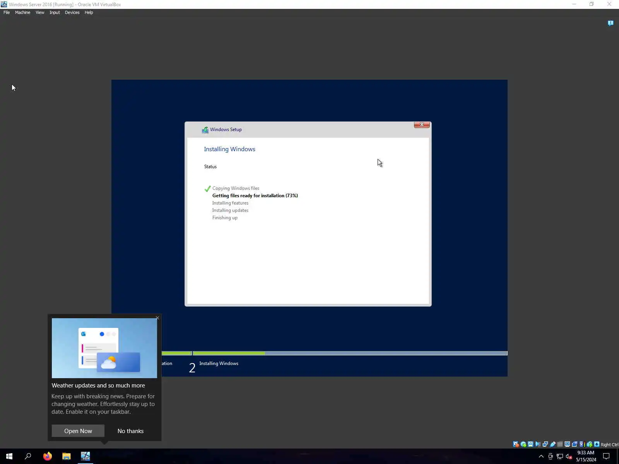619x464 pixels.
Task: Click the VirtualBox VM taskbar button
Action: coord(85,456)
